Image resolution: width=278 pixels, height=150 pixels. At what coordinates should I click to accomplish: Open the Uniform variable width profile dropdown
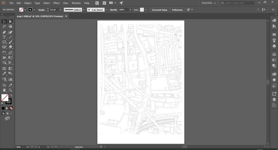84,10
